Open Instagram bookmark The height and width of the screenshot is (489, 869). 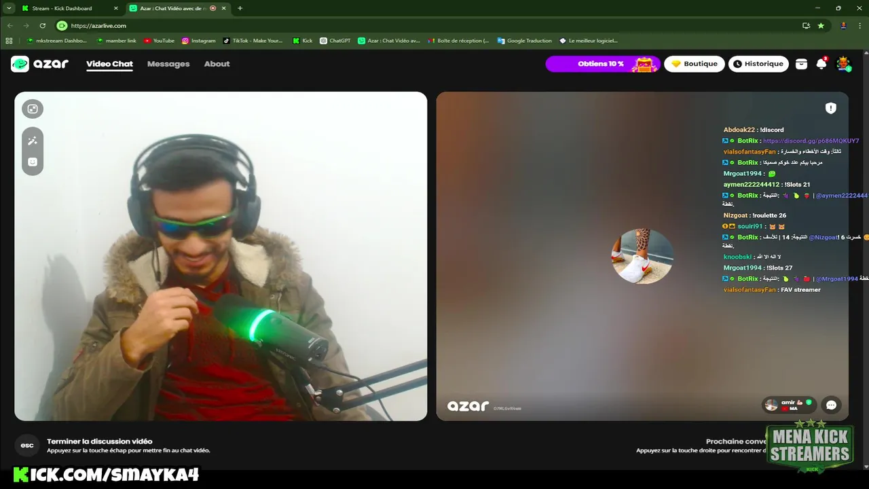(198, 41)
